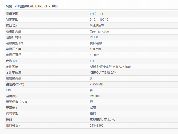This screenshot has width=178, height=134.
Task: Click the 规格 section heading title
Action: click(32, 6)
